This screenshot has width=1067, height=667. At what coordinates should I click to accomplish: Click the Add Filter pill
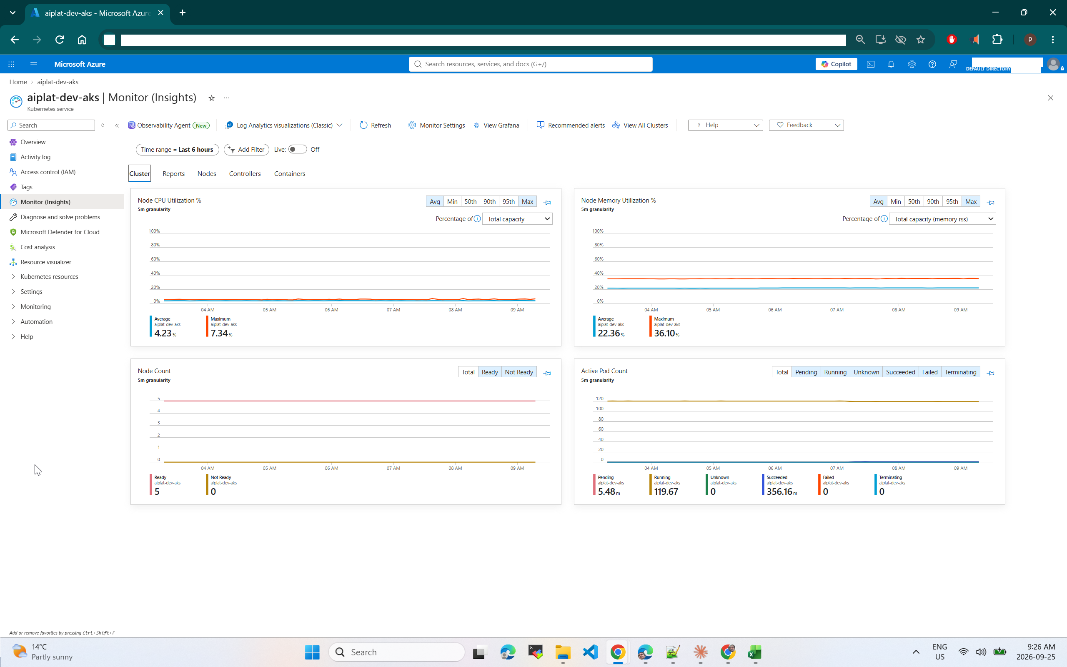pyautogui.click(x=246, y=150)
